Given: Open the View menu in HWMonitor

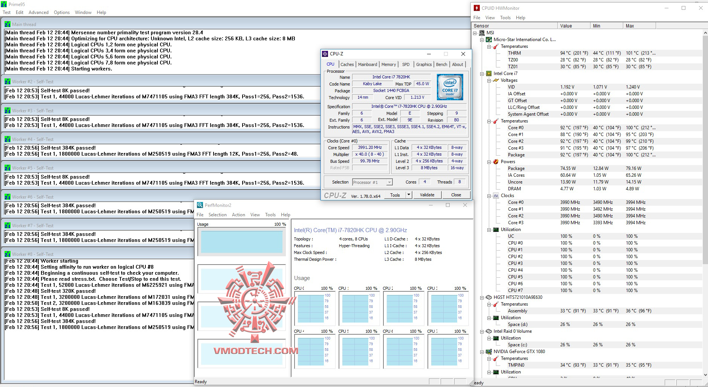Looking at the screenshot, I should coord(490,18).
